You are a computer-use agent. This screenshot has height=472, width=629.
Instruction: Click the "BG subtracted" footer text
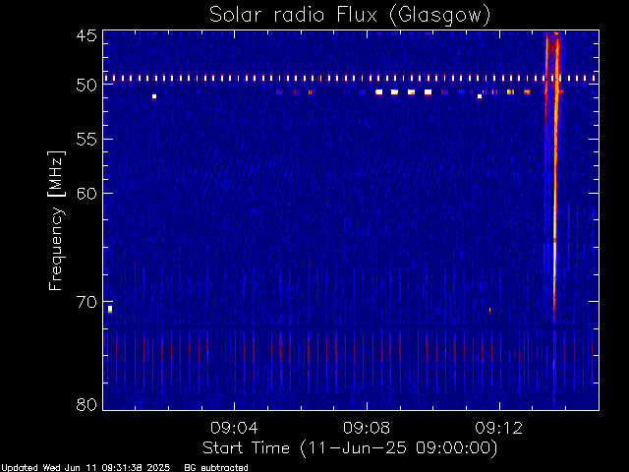click(216, 468)
